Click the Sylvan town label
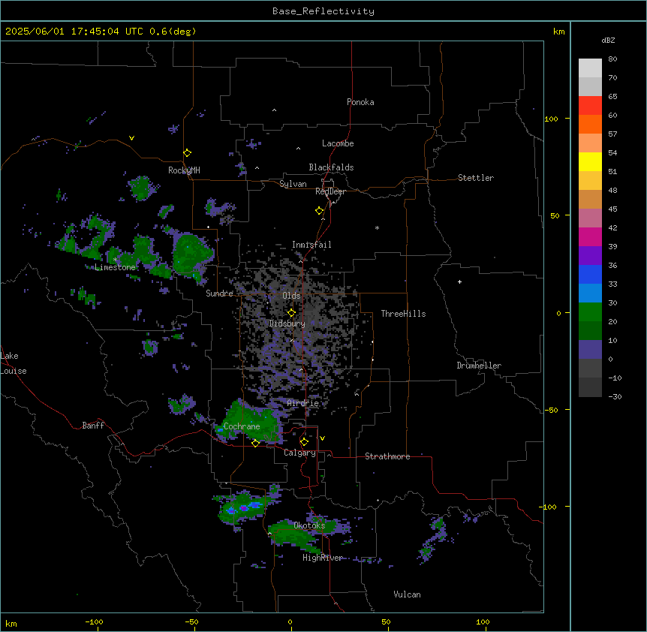This screenshot has height=632, width=647. click(293, 184)
